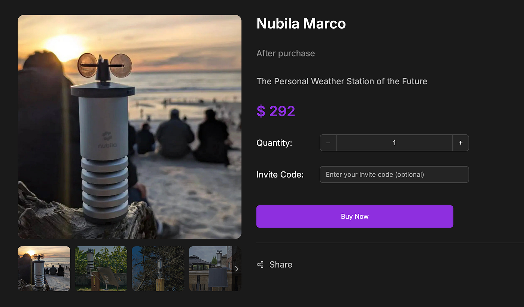
Task: Select the quantity value field showing 1
Action: tap(394, 143)
